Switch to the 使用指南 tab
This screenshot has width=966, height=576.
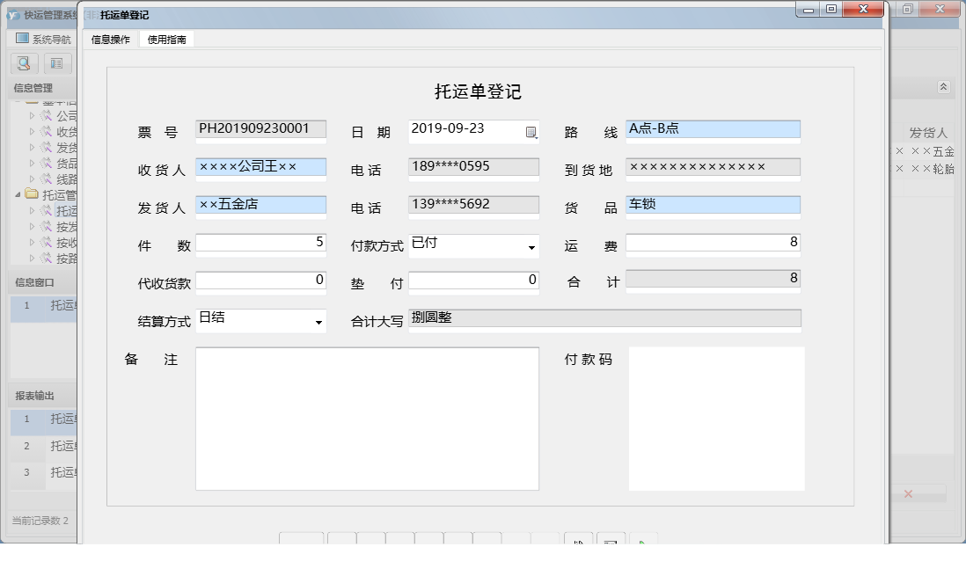click(167, 39)
